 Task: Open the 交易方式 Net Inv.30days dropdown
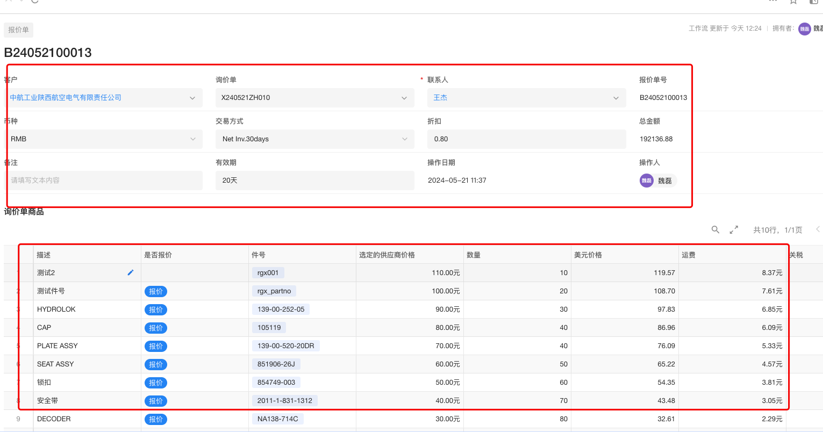coord(404,139)
